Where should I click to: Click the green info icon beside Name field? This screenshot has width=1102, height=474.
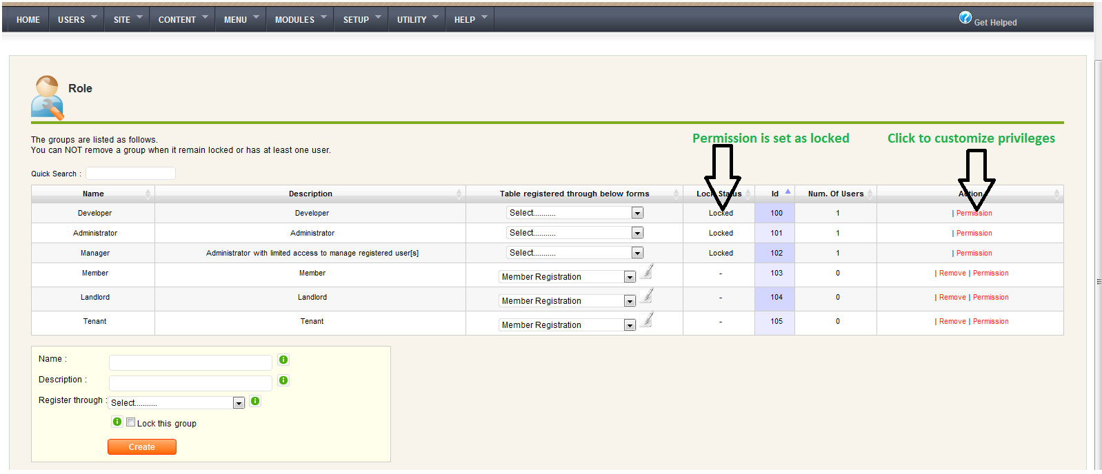(283, 360)
